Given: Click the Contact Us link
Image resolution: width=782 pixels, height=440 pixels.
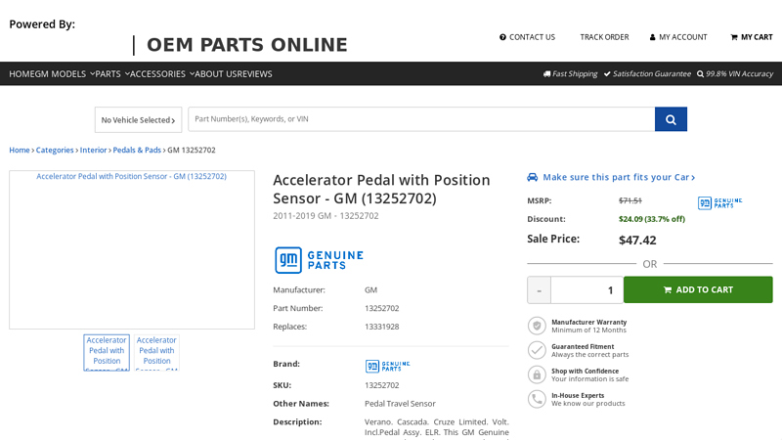Looking at the screenshot, I should click(527, 37).
